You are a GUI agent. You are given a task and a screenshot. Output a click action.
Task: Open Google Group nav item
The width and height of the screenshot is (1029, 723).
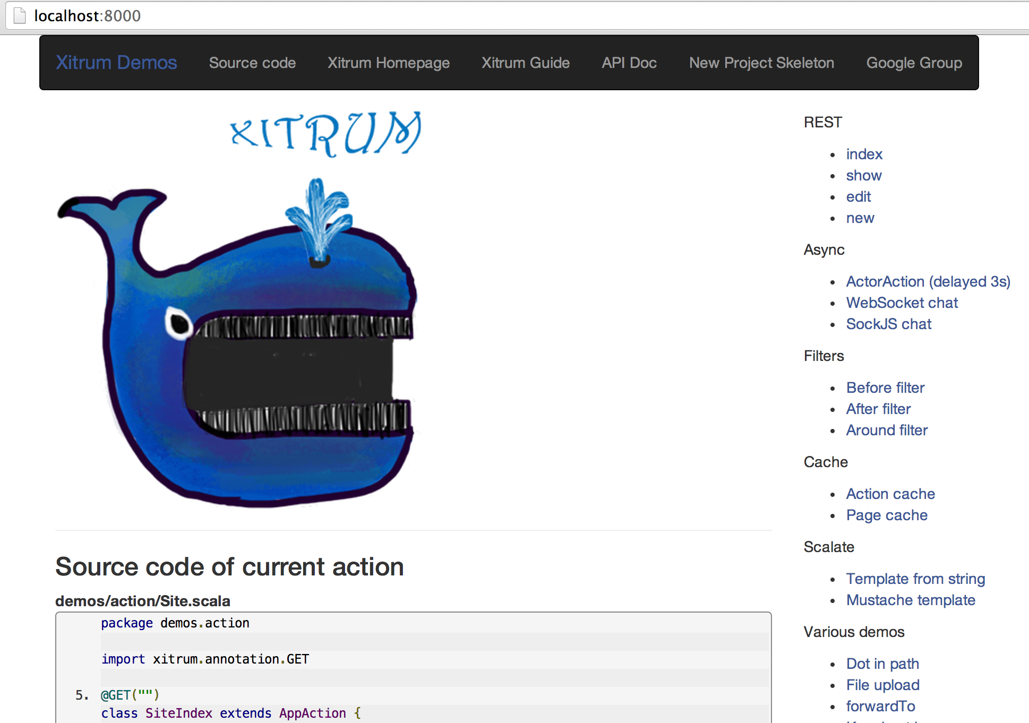pyautogui.click(x=914, y=63)
